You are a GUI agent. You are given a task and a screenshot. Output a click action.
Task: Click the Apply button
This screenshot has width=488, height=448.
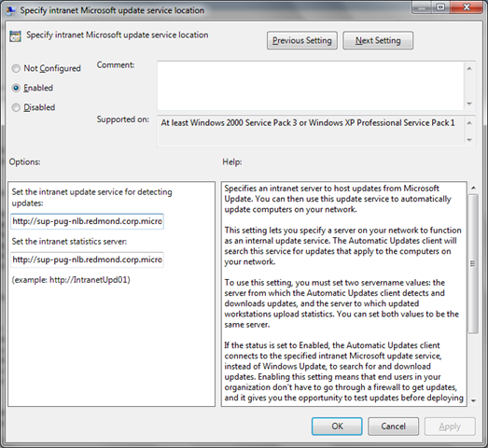point(450,427)
